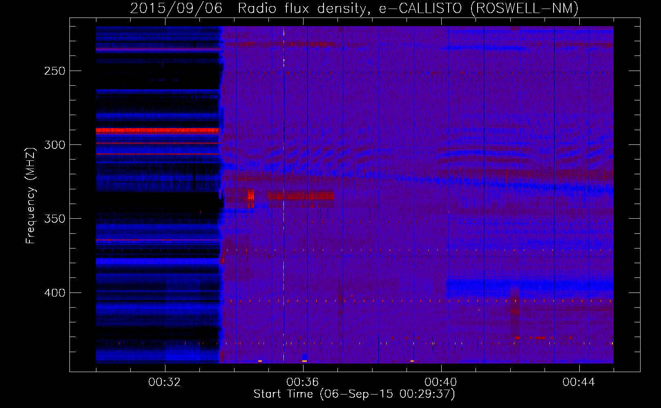Click the 350 frequency tick label
This screenshot has height=408, width=661.
(x=55, y=219)
